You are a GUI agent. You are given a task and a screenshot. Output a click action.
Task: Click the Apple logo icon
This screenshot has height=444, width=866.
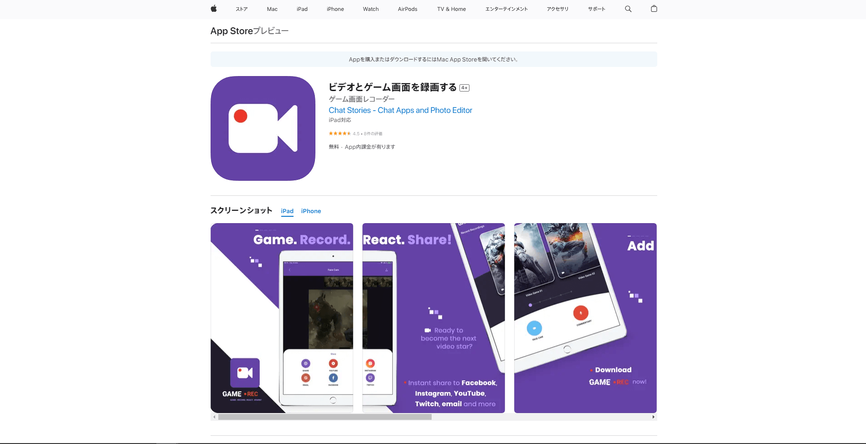tap(214, 9)
